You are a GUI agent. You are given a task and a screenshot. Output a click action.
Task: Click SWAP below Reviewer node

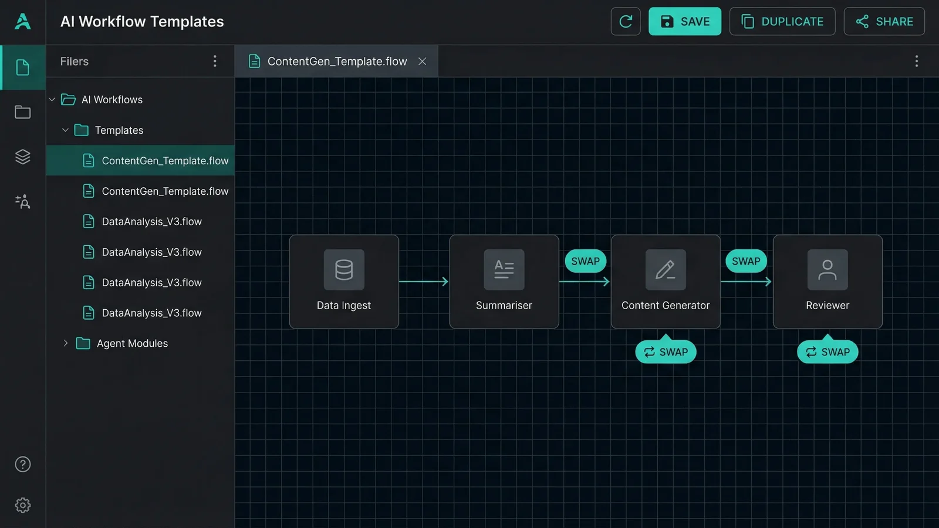pos(827,352)
